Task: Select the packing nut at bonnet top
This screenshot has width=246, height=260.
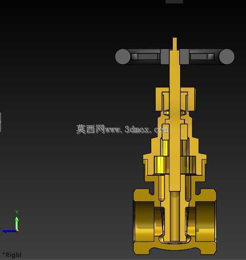Action: (x=175, y=99)
